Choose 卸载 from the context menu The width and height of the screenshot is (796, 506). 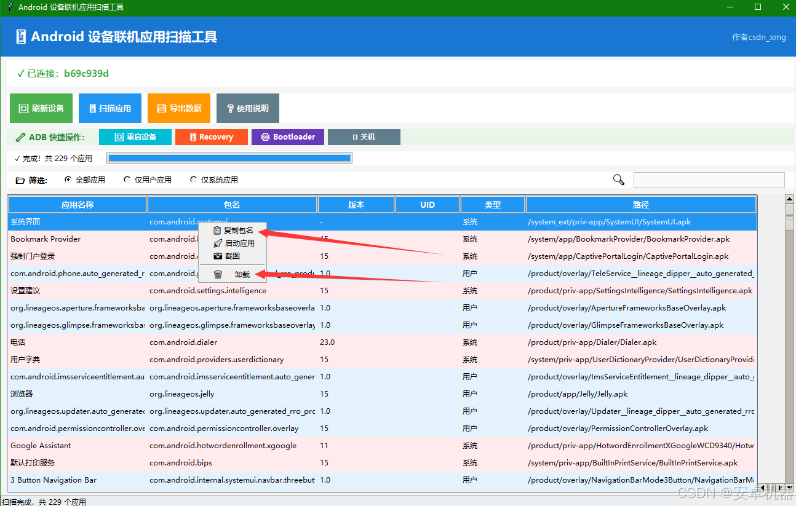233,275
